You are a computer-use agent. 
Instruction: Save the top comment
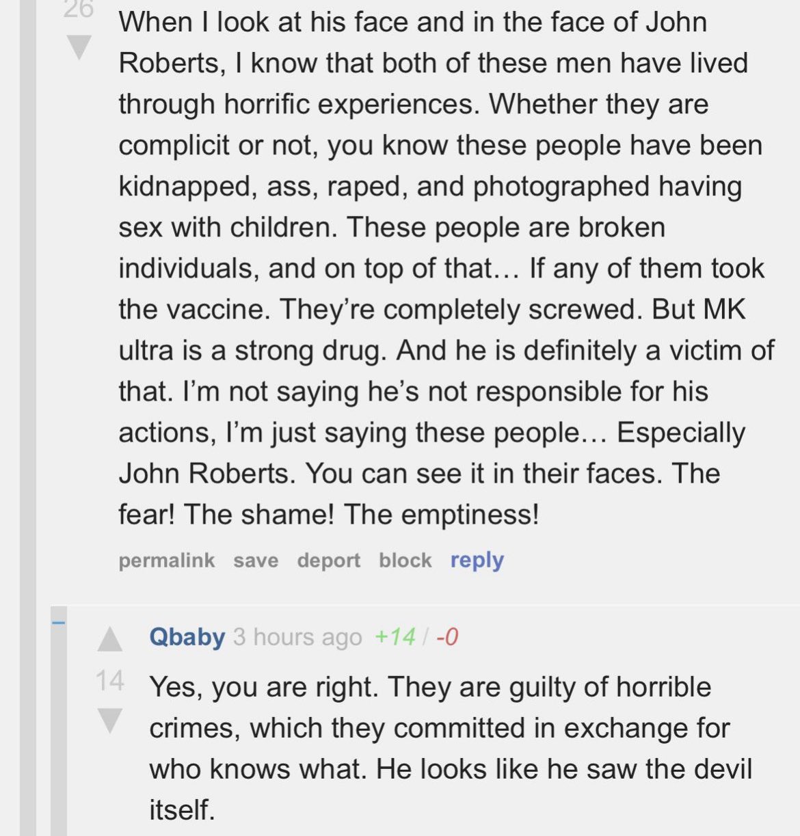point(256,561)
